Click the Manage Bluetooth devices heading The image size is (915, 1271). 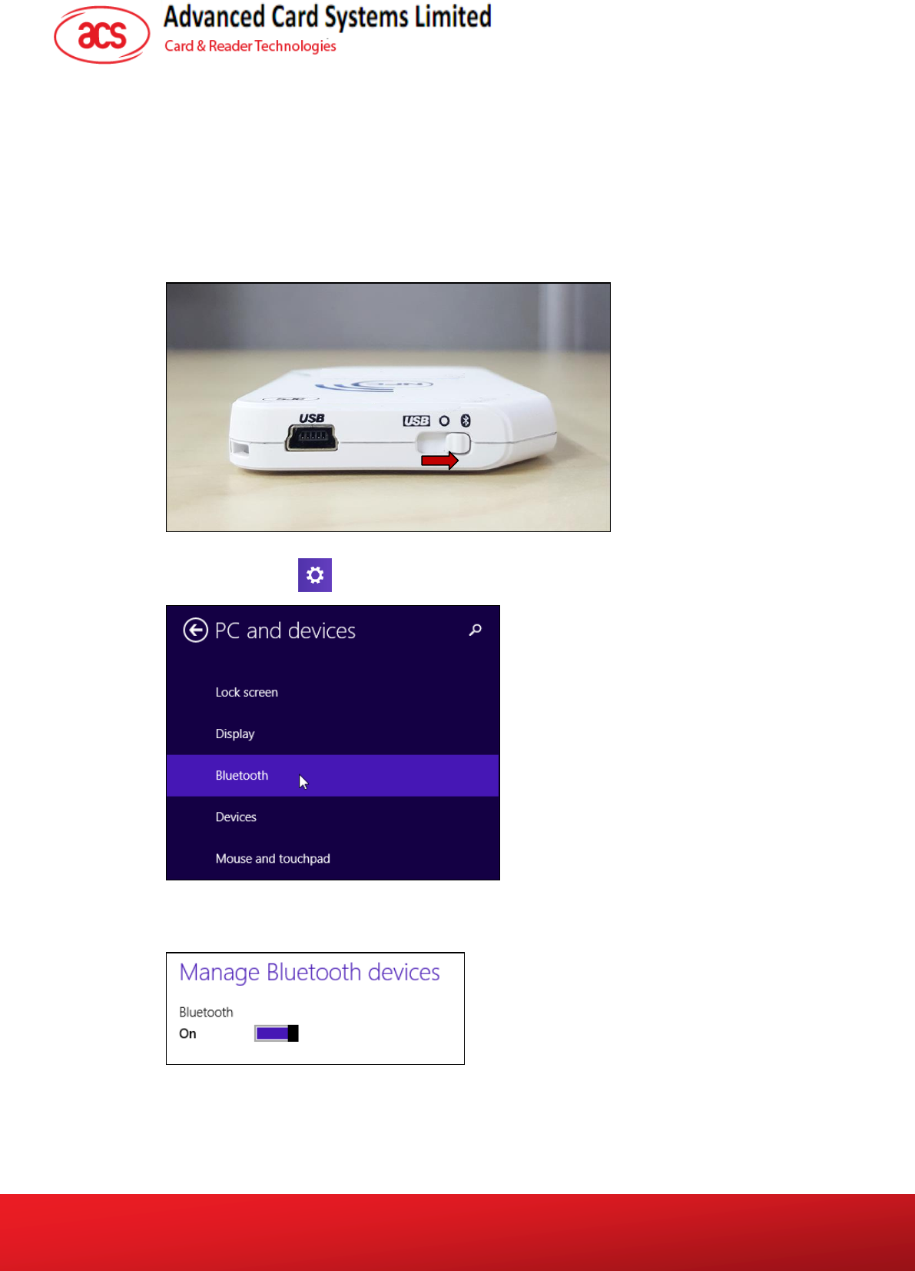310,973
